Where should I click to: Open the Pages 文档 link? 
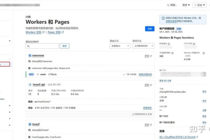54,32
